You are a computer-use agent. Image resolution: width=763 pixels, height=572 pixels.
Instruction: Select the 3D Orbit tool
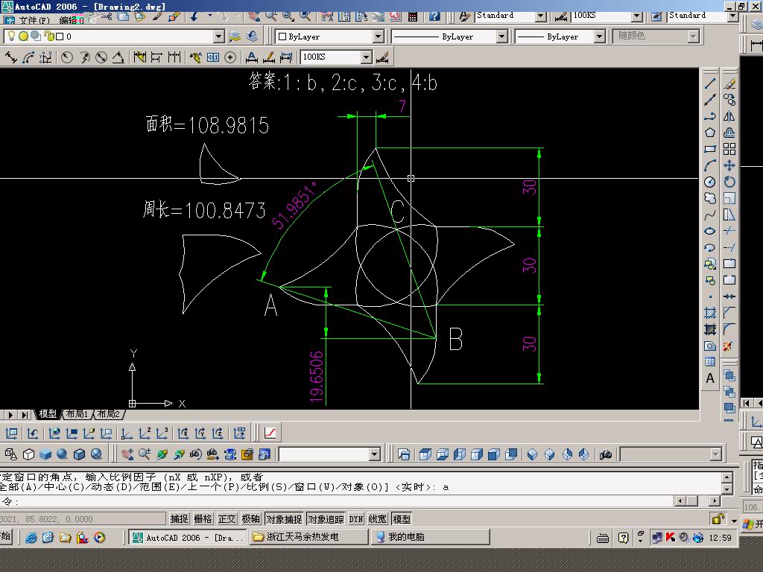(162, 454)
